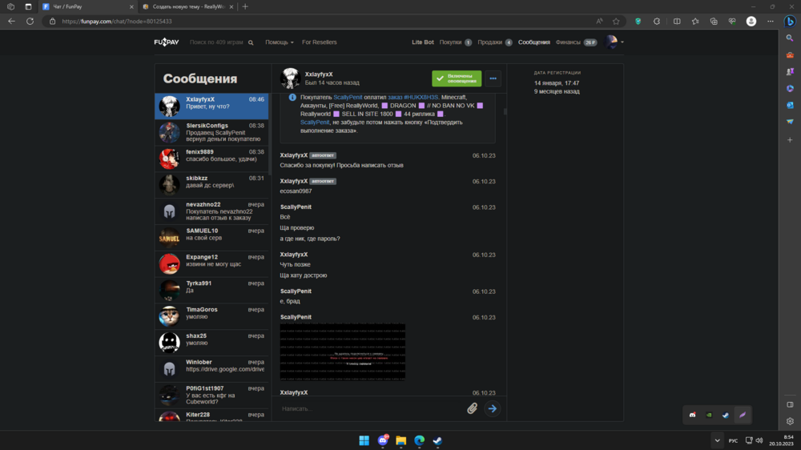Select the skibkzz conversation

pos(211,185)
